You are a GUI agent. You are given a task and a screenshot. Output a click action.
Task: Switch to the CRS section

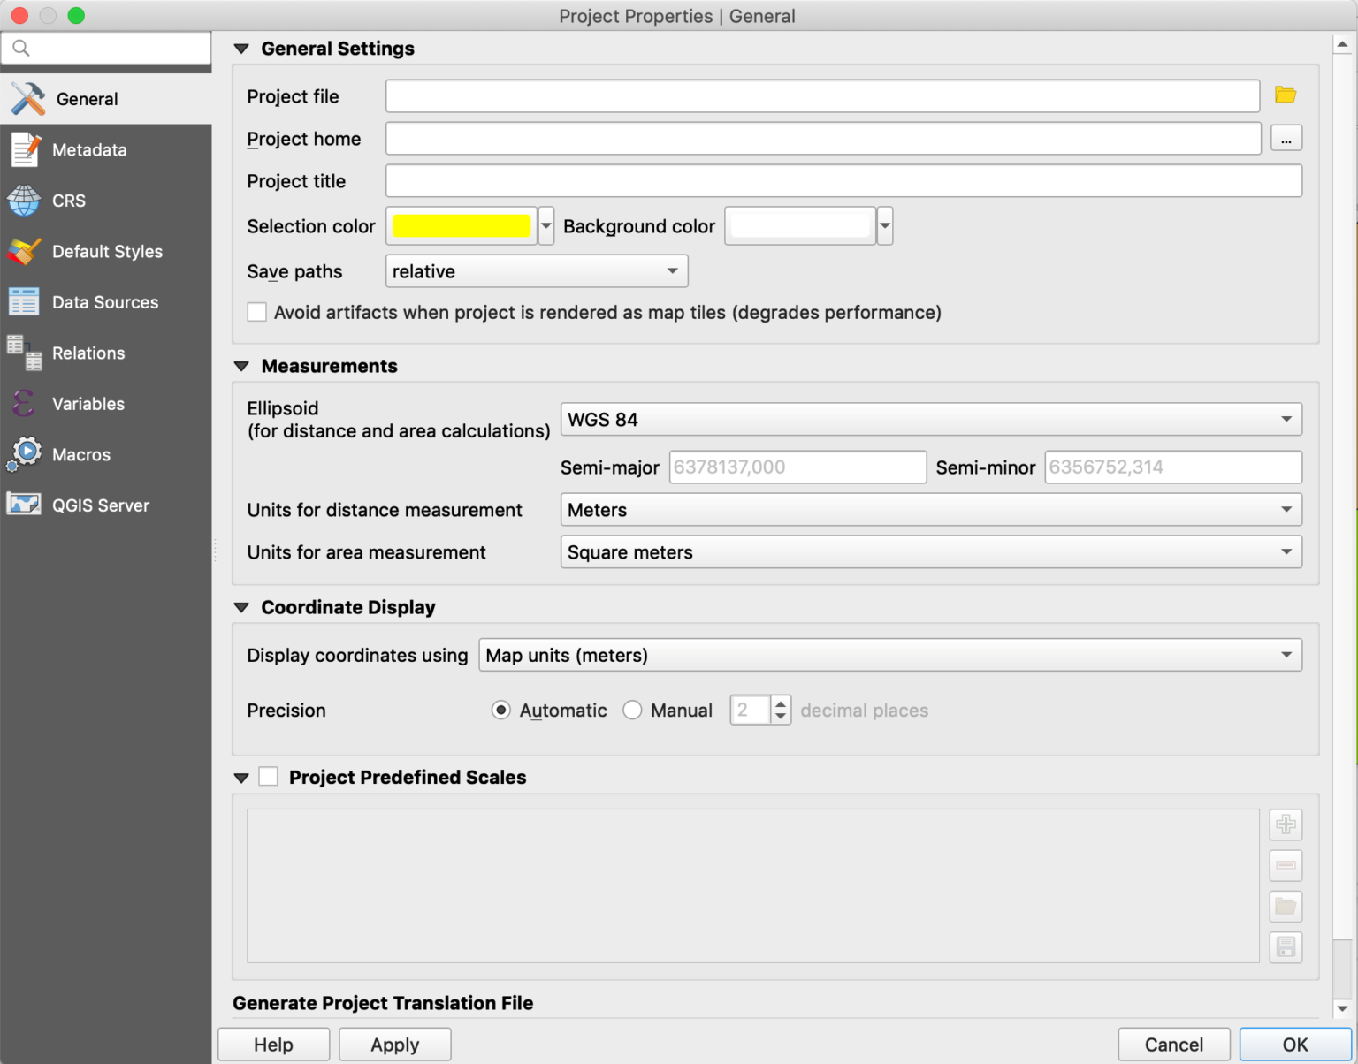click(x=106, y=201)
